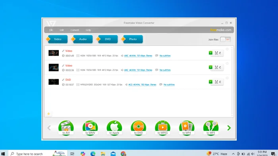Cut the DVD item with scissors
Image resolution: width=278 pixels, height=156 pixels.
pyautogui.click(x=216, y=82)
